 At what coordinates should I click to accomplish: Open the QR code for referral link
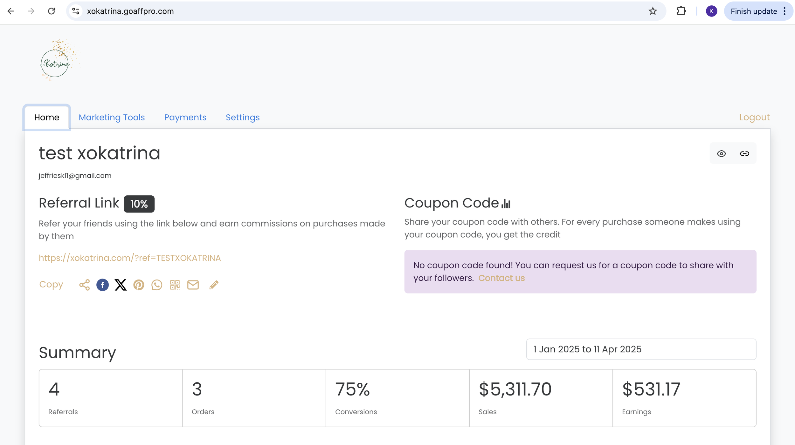click(175, 285)
